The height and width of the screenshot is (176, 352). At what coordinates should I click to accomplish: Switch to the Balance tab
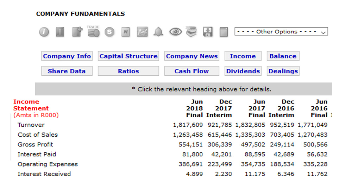click(283, 56)
